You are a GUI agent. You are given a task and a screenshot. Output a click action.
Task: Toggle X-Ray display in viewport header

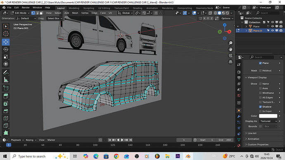[x=210, y=13]
